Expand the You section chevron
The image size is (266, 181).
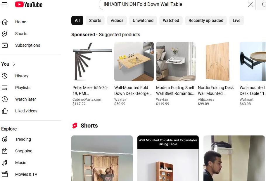click(x=14, y=64)
